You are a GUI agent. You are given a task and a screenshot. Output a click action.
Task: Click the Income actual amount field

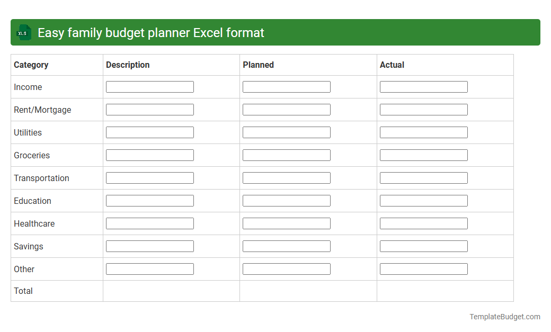point(423,86)
